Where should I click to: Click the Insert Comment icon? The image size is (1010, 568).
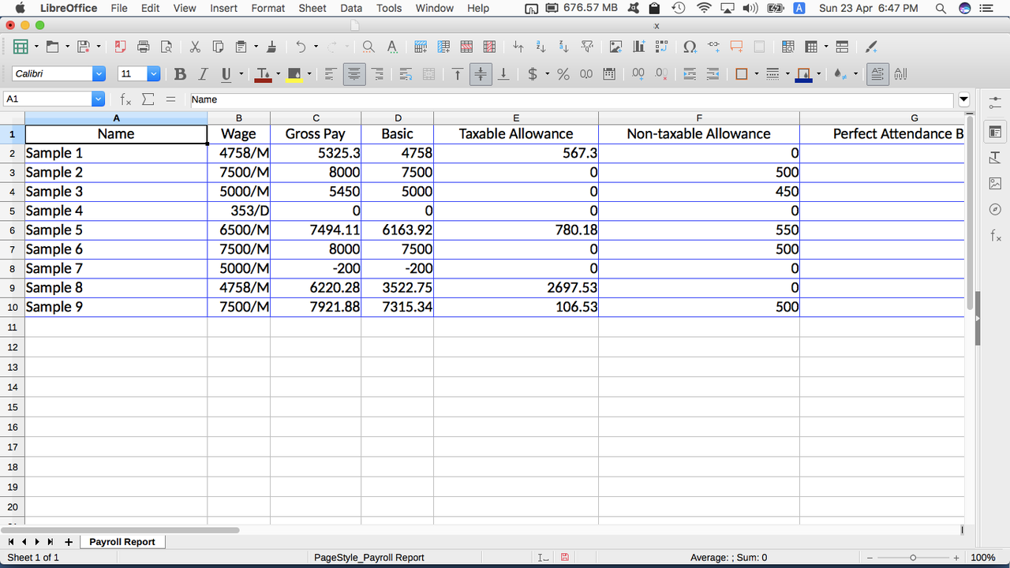(736, 47)
